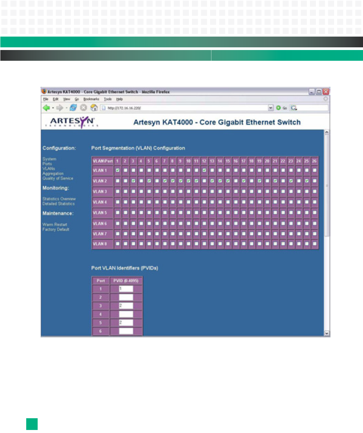Viewport: 363px width, 433px height.
Task: Click the 'VLAN/Port' table header cell
Action: click(x=103, y=161)
